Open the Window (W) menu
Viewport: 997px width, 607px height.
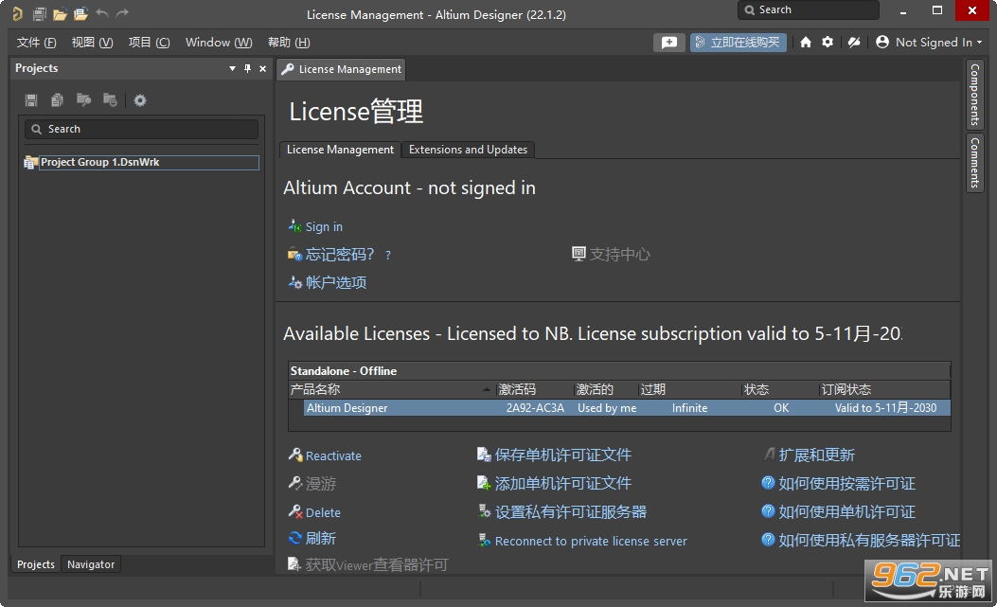pos(219,42)
